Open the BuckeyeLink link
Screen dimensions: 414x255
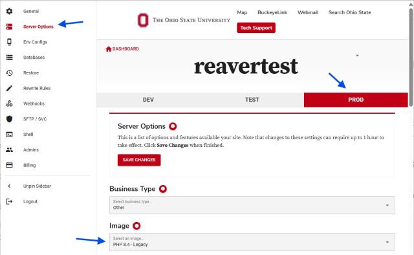pos(272,12)
